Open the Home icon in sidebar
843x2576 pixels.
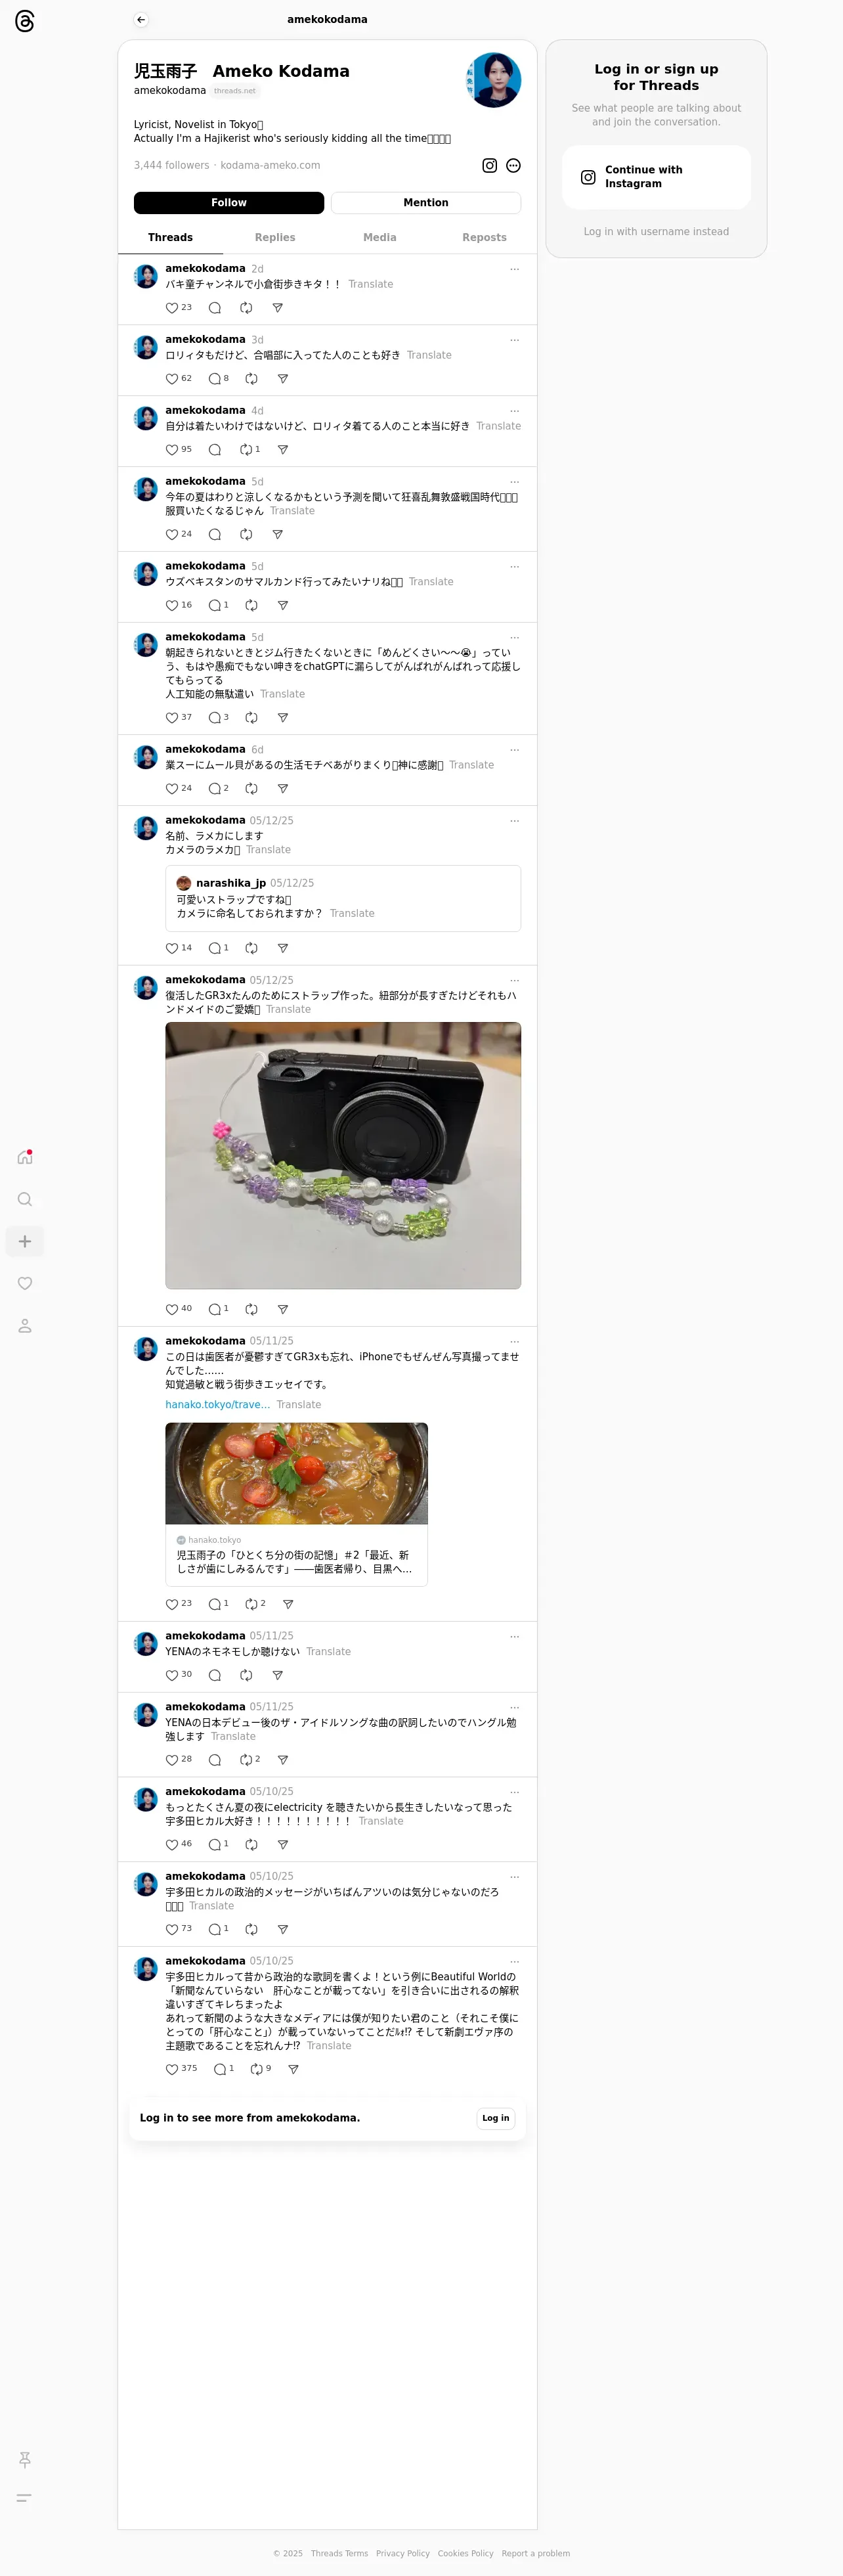coord(25,1157)
